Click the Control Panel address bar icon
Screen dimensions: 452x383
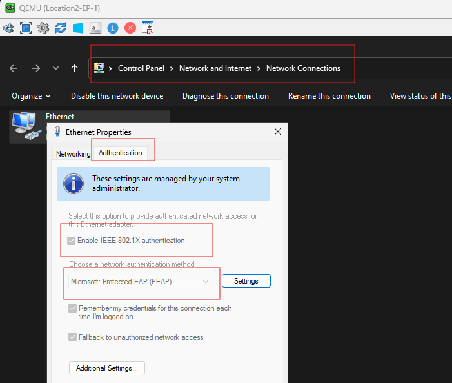[99, 68]
